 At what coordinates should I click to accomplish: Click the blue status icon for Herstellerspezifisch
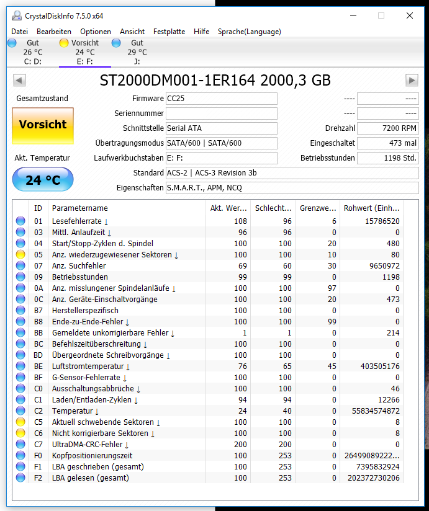click(x=20, y=310)
